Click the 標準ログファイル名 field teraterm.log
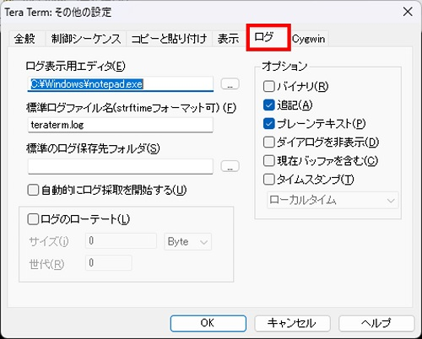 (121, 125)
